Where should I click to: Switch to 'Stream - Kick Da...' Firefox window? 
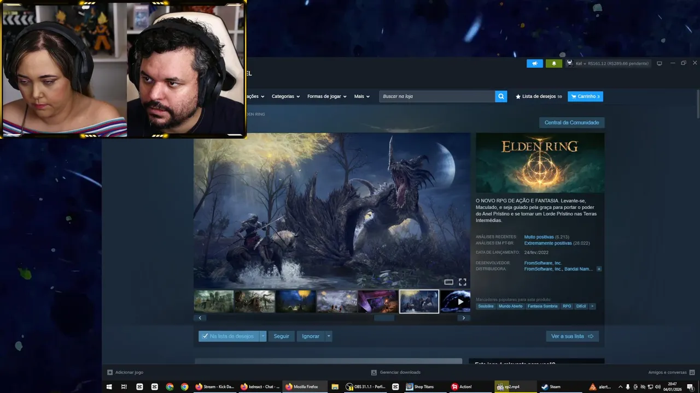pos(214,386)
